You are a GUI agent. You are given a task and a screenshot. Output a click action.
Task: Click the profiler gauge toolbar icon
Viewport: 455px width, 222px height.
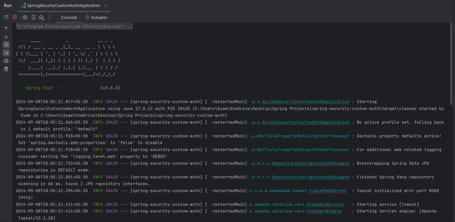click(x=41, y=17)
